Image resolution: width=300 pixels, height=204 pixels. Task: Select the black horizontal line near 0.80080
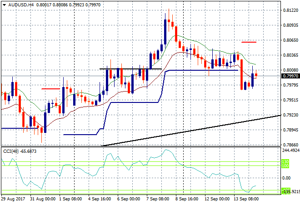tap(130, 69)
